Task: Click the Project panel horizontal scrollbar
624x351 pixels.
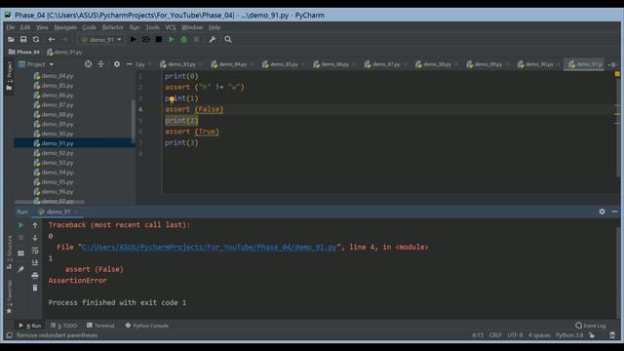Action: [50, 202]
